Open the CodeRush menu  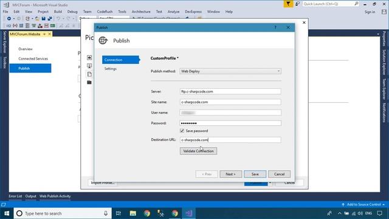tap(105, 12)
